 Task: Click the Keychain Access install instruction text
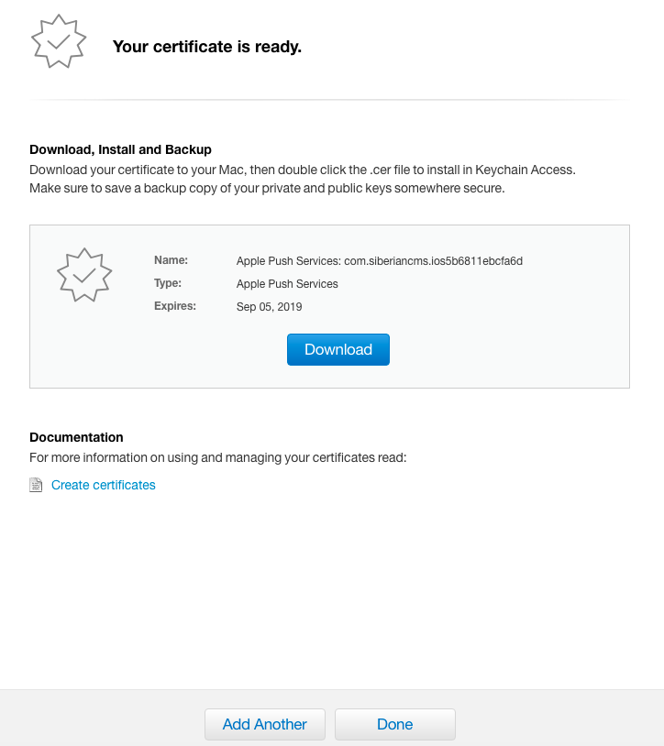tap(302, 170)
